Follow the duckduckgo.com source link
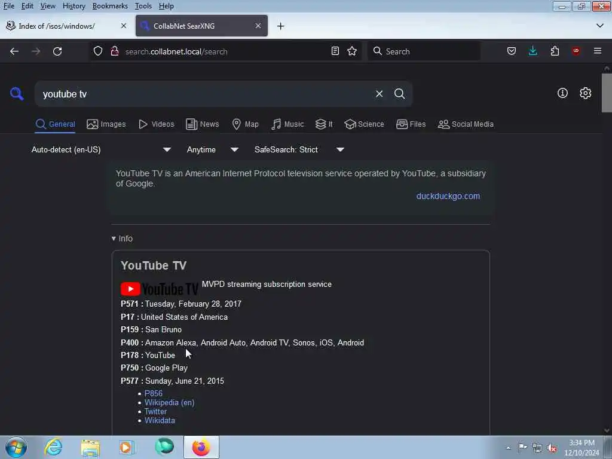This screenshot has height=459, width=612. coord(448,196)
